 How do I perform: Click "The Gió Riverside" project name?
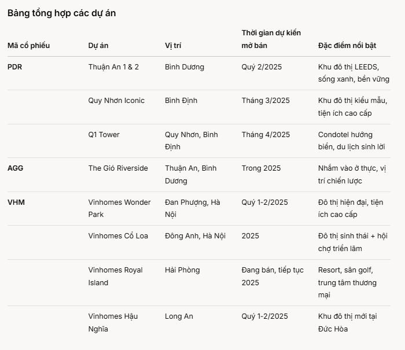click(118, 168)
